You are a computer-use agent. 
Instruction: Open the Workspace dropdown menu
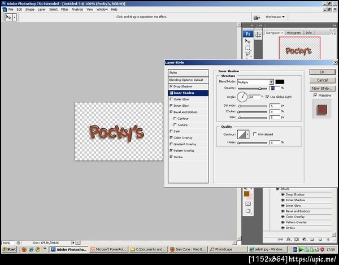pos(275,16)
